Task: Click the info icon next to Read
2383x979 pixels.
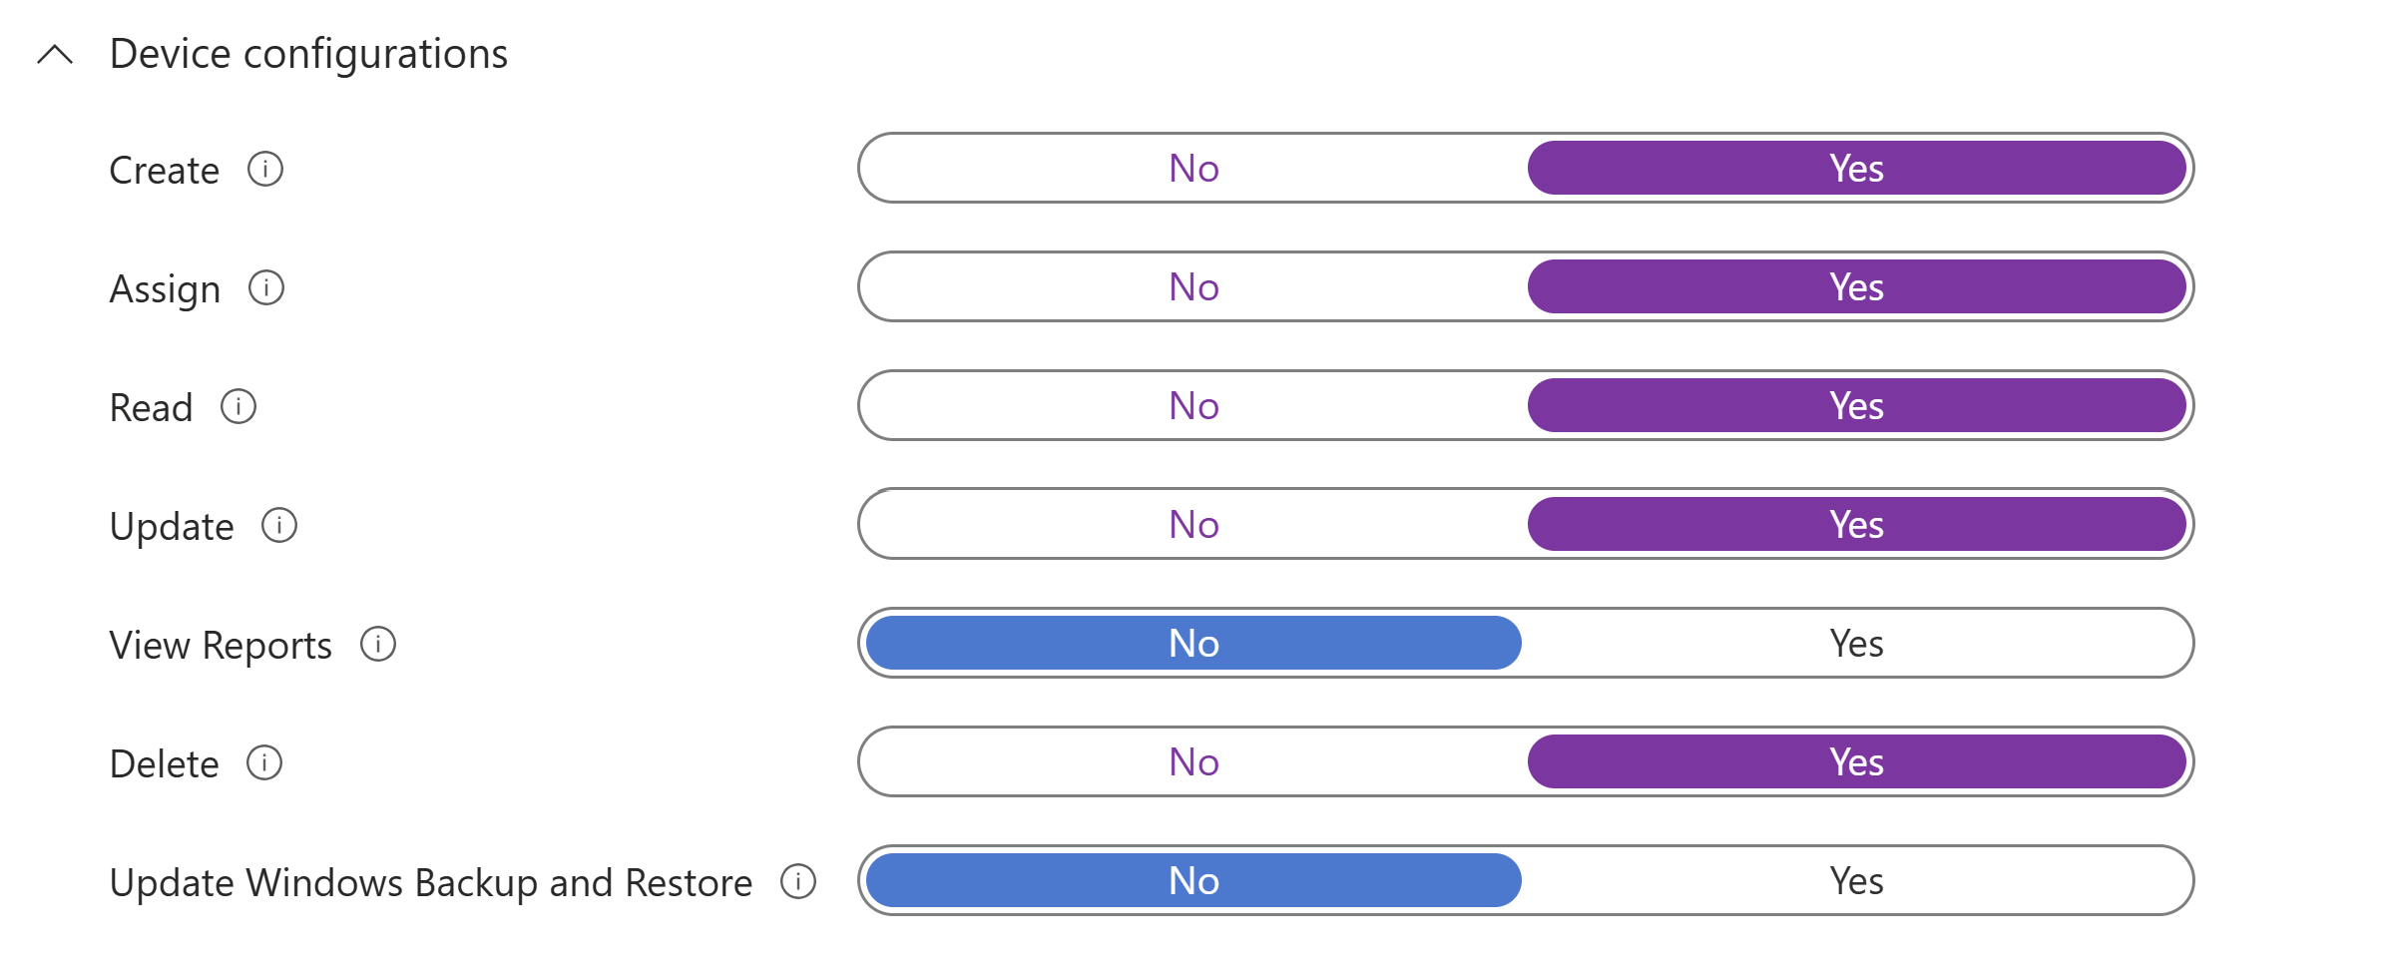Action: 238,406
